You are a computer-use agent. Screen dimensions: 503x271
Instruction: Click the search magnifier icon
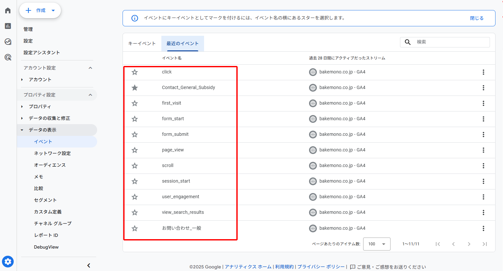pyautogui.click(x=407, y=42)
